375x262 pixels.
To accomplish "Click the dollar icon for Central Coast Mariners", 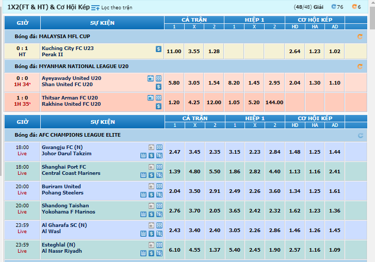I will pos(151,175).
